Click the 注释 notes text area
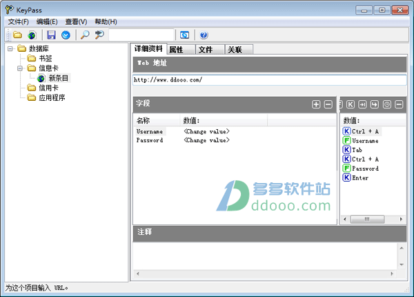The image size is (414, 297). point(265,256)
